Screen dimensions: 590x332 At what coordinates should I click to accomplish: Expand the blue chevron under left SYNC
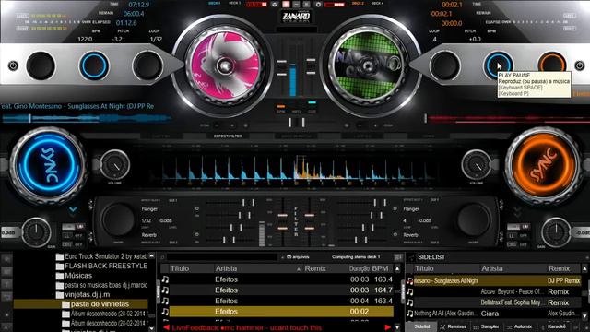(x=73, y=209)
